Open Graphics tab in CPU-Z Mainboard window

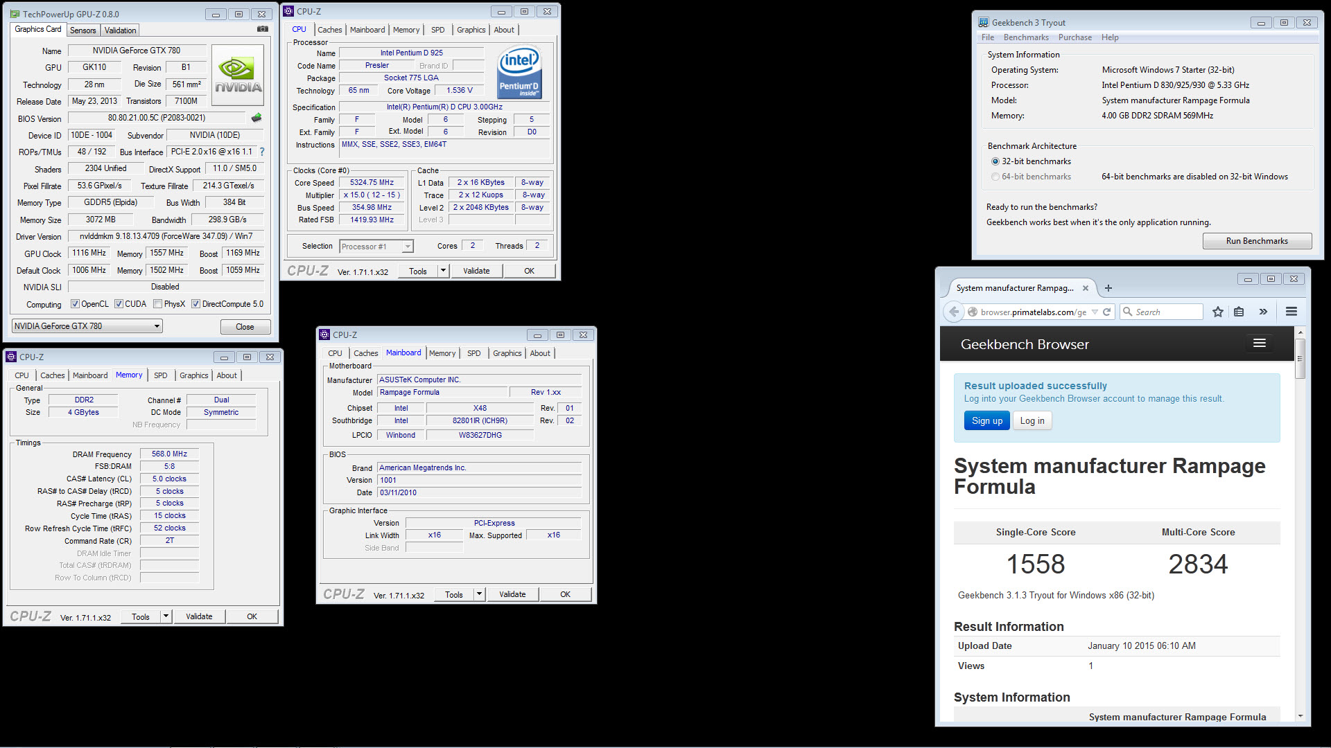[x=507, y=353]
